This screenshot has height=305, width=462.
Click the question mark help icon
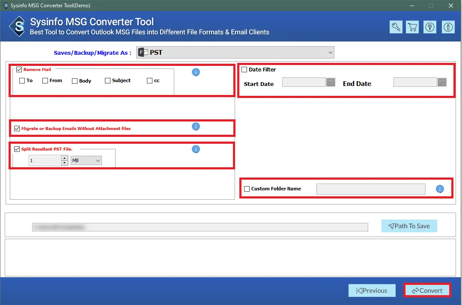point(430,27)
